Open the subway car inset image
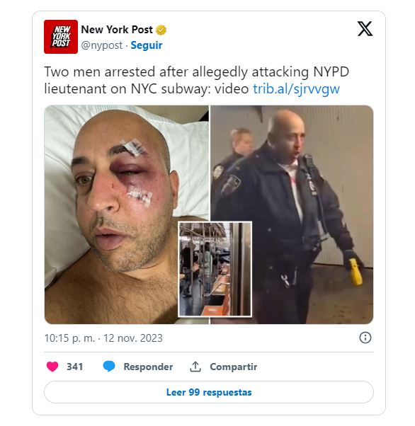 [215, 269]
